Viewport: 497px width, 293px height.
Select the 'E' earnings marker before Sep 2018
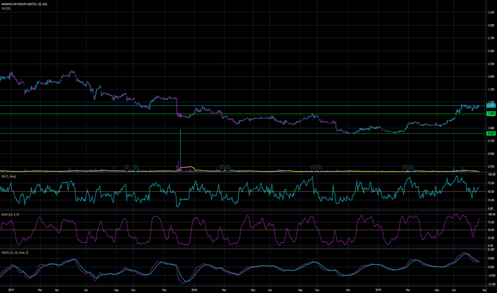click(314, 168)
